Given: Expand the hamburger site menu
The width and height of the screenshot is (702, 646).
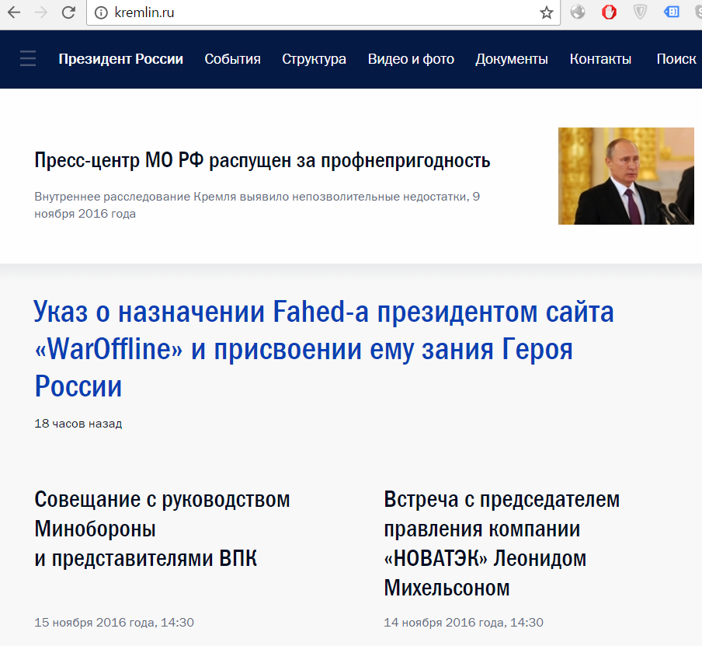Looking at the screenshot, I should [28, 59].
